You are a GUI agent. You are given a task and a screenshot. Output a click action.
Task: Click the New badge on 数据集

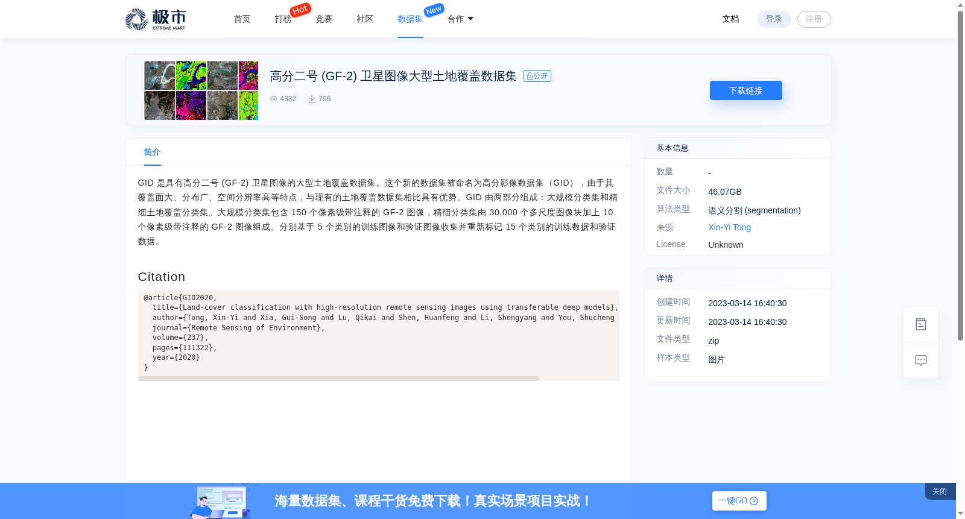click(434, 10)
